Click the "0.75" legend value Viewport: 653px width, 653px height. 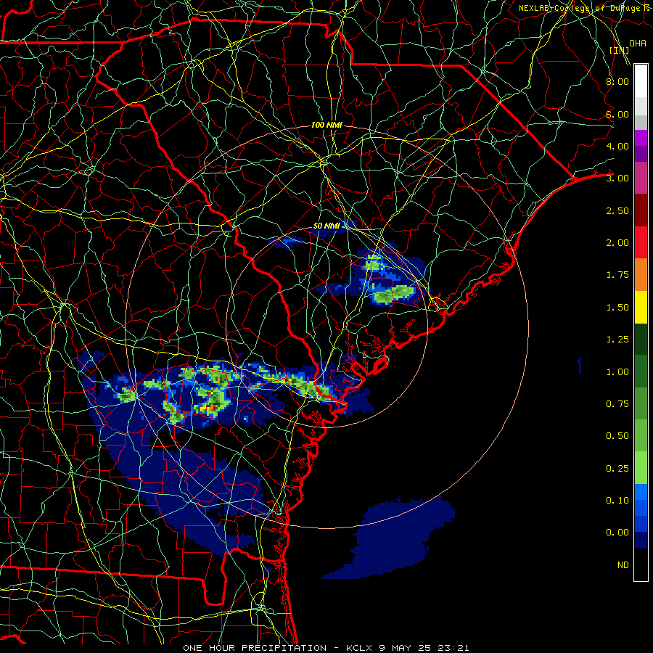pyautogui.click(x=617, y=404)
